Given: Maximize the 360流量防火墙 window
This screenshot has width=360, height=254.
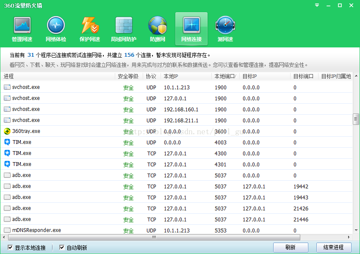Looking at the screenshot, I should coord(340,5).
